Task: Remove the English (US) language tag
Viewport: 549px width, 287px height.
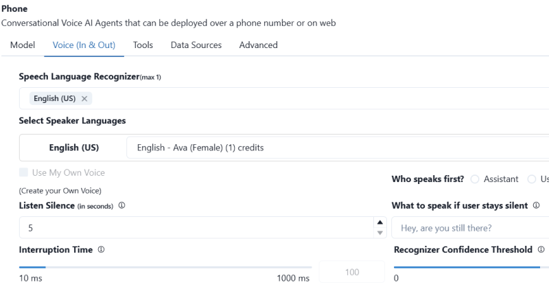Action: pyautogui.click(x=84, y=99)
